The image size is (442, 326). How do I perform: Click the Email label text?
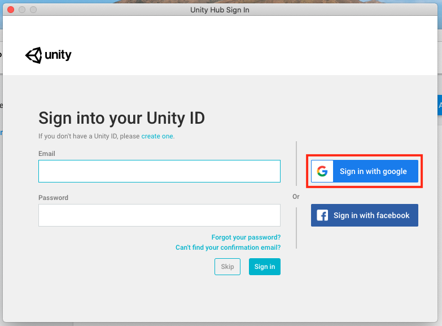[47, 154]
